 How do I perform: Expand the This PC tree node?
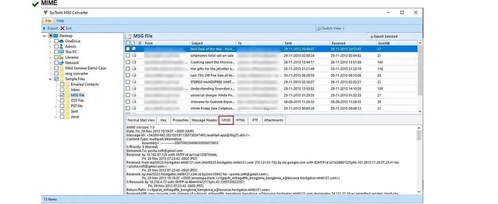coord(50,52)
